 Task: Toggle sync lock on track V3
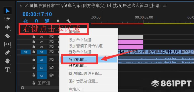tap(51, 42)
